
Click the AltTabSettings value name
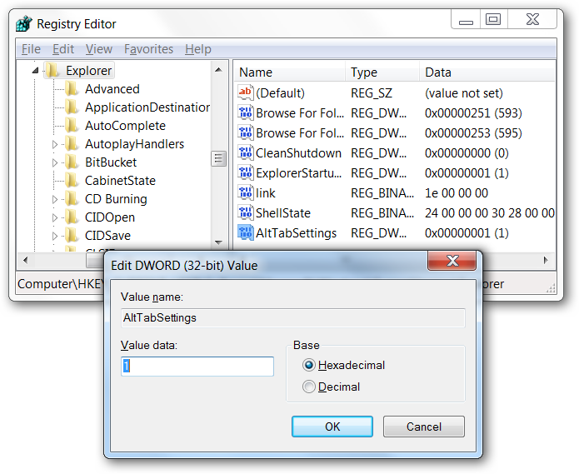point(296,233)
